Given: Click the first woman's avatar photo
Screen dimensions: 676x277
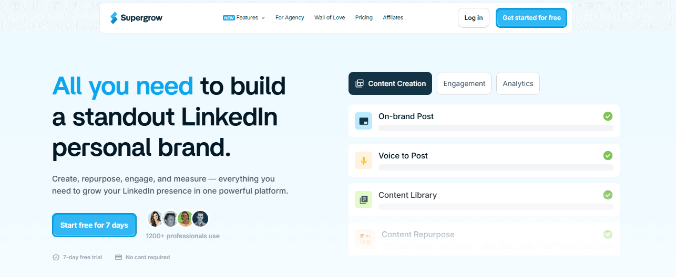Looking at the screenshot, I should [155, 218].
